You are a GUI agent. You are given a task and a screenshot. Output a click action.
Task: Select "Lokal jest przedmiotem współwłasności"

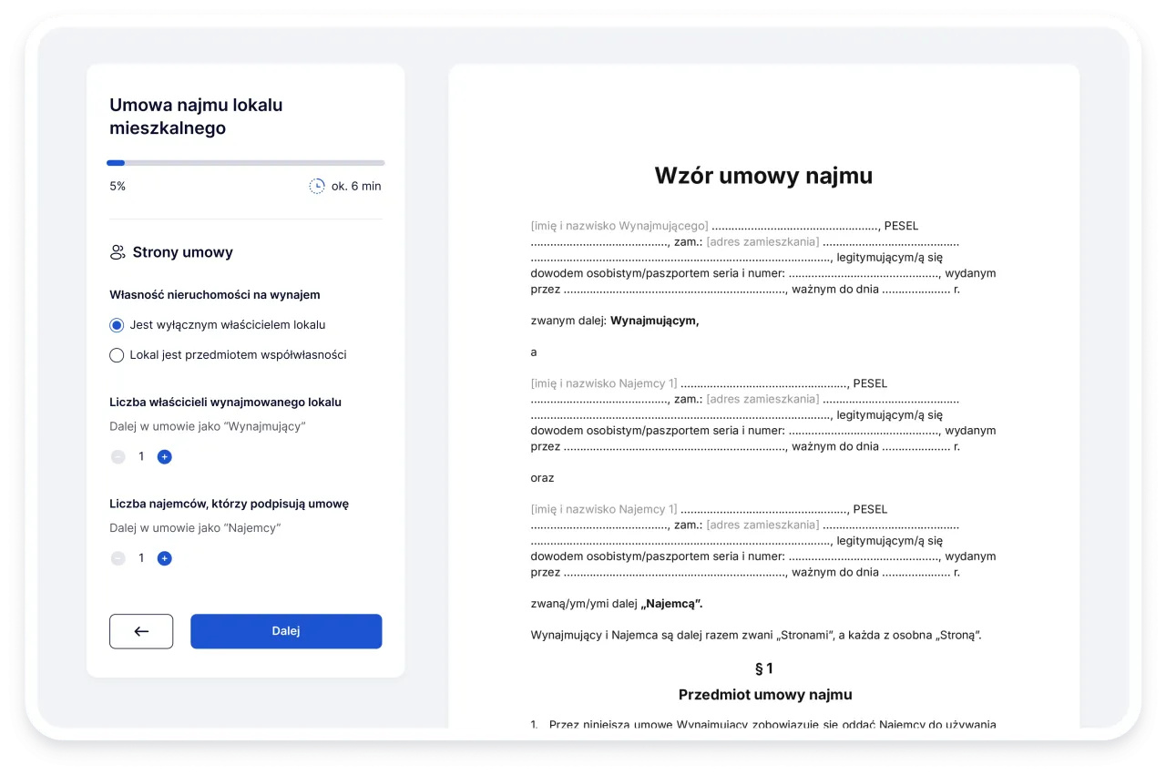click(x=117, y=355)
